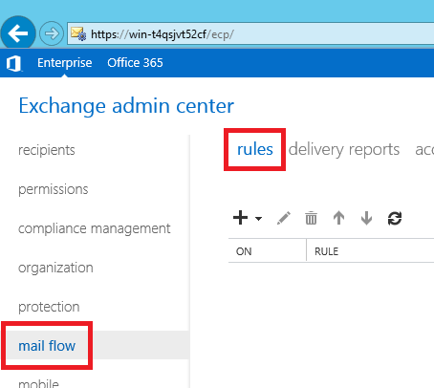Viewport: 434px width, 388px height.
Task: Open mobile in the left navigation
Action: tap(38, 383)
